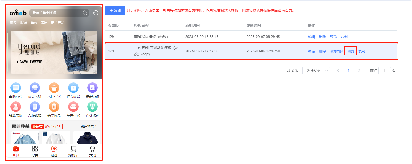This screenshot has height=164, width=412.
Task: Go to next page arrow
Action: 359,71
